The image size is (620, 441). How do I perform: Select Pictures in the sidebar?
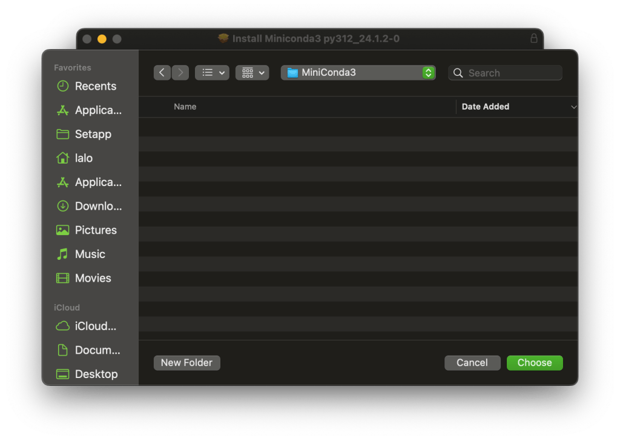(x=95, y=230)
